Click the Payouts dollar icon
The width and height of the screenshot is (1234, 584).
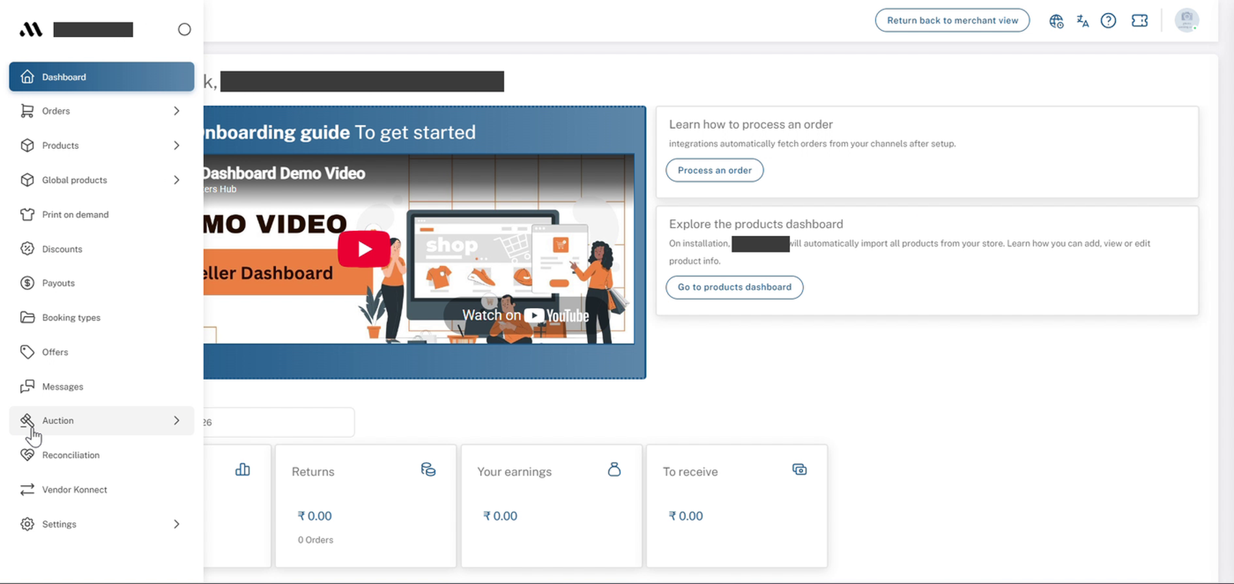tap(27, 283)
